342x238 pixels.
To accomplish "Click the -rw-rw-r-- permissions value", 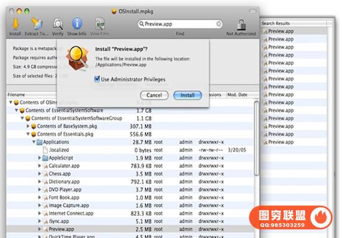I will coord(211,150).
